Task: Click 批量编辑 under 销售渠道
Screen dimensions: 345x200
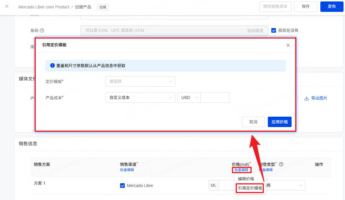Action: [x=127, y=170]
